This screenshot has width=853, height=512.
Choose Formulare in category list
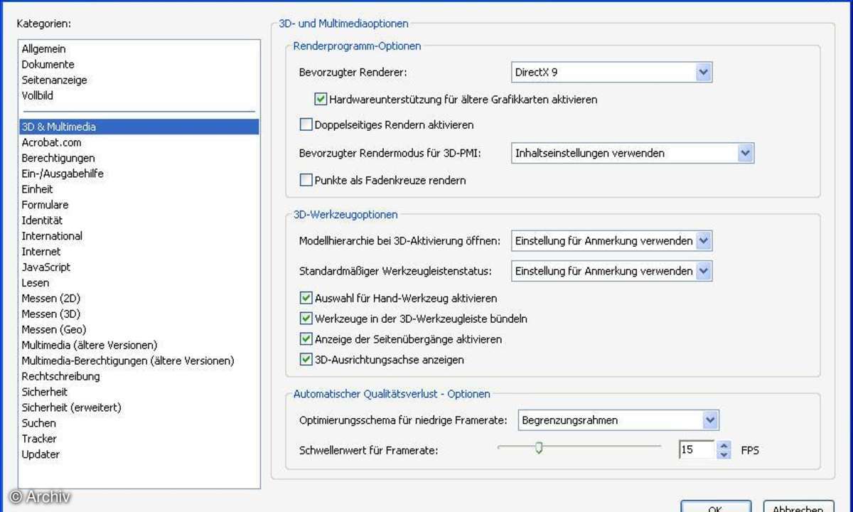point(139,205)
